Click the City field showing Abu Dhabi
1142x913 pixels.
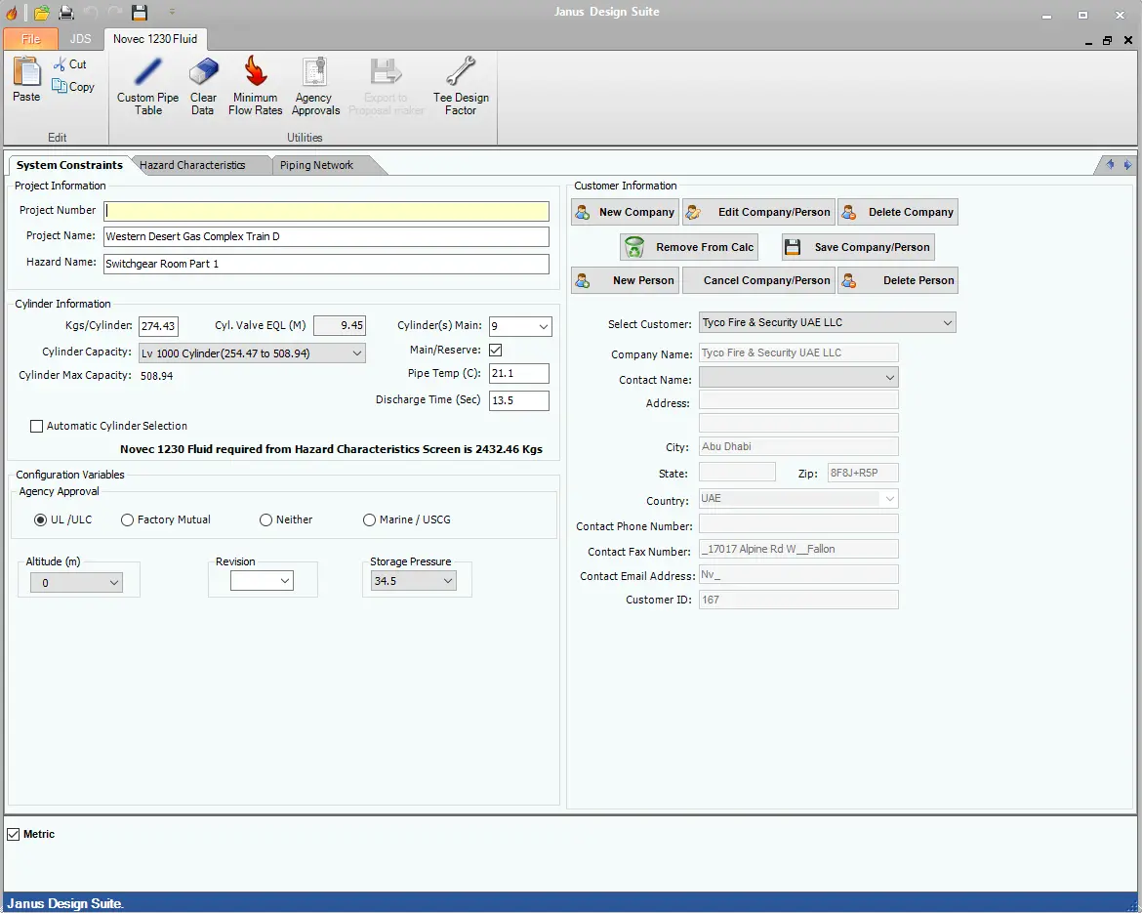pos(798,446)
